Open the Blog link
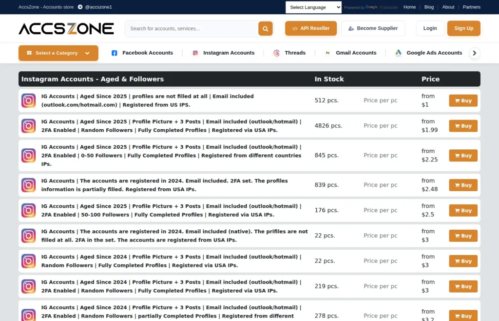 tap(429, 7)
